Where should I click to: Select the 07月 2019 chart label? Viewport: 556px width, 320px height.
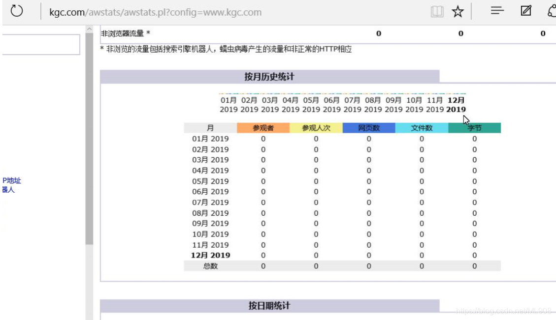(x=353, y=105)
